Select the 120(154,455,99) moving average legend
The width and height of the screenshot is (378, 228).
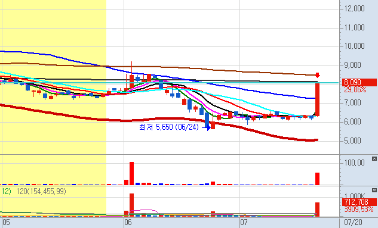pos(41,191)
